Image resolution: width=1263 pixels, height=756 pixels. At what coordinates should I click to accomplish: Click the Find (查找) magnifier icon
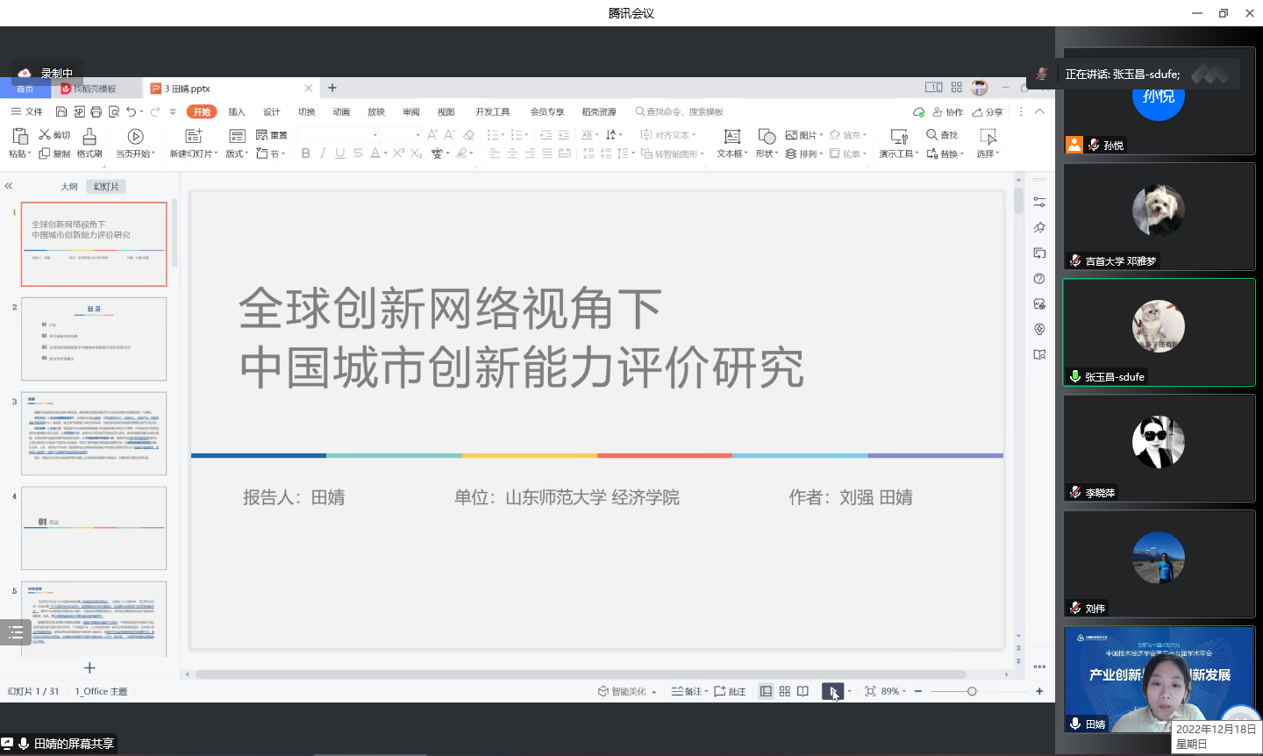(931, 135)
